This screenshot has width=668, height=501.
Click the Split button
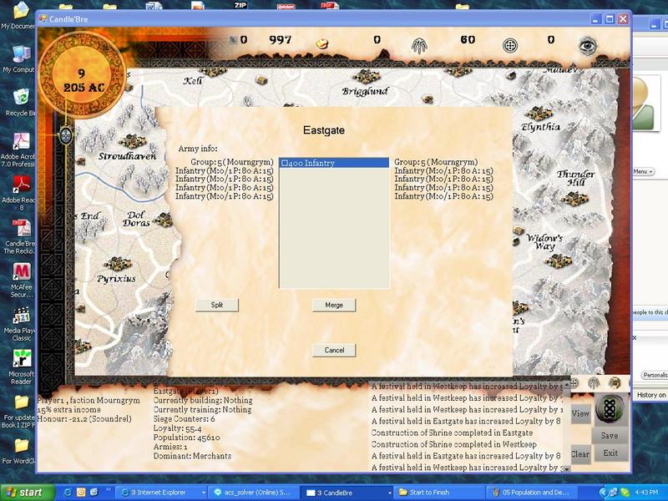click(217, 305)
